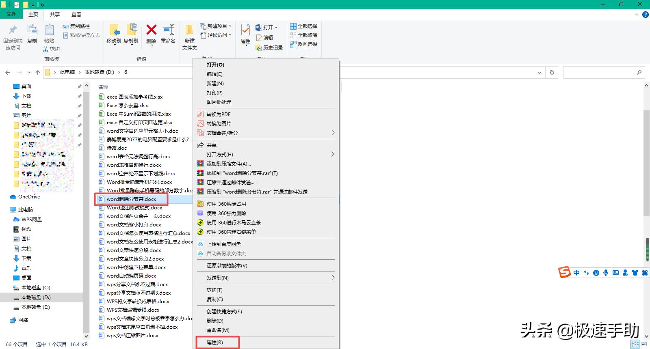Click Deselect All in ribbon

point(303,35)
